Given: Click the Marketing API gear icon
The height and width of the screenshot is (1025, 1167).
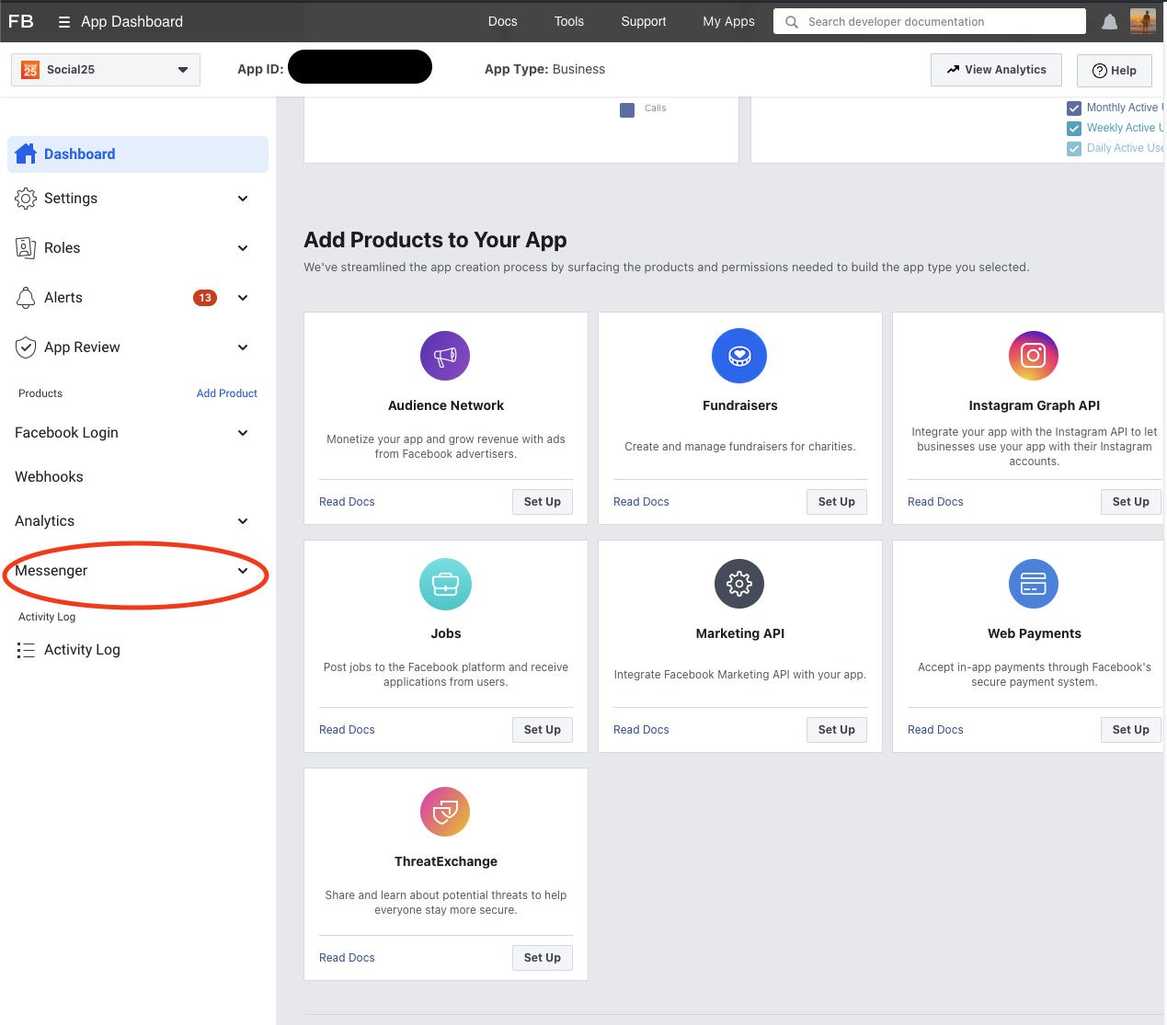Looking at the screenshot, I should [739, 584].
